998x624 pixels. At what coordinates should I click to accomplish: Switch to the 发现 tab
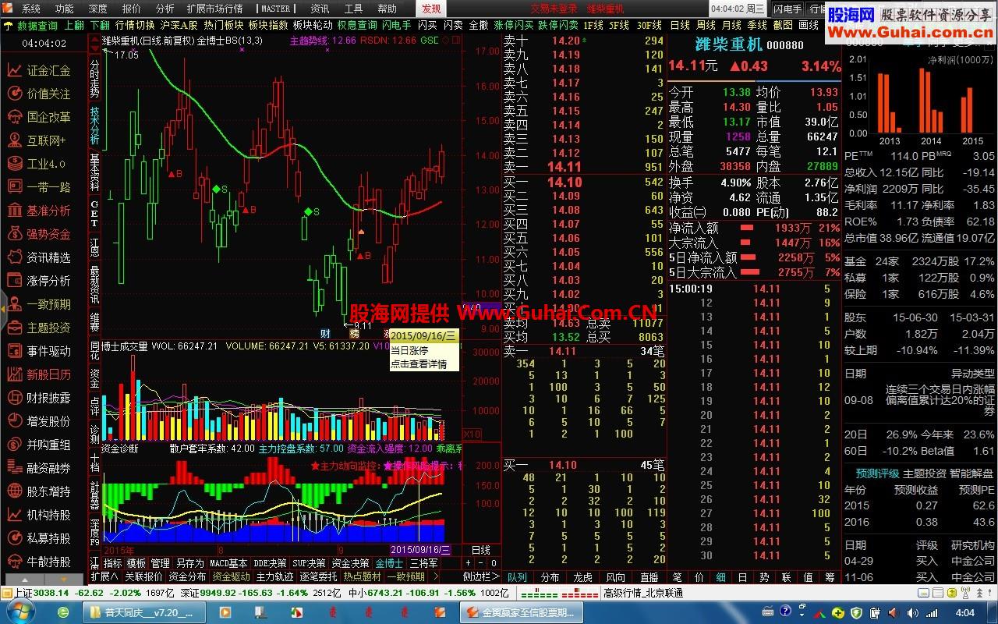pyautogui.click(x=431, y=9)
